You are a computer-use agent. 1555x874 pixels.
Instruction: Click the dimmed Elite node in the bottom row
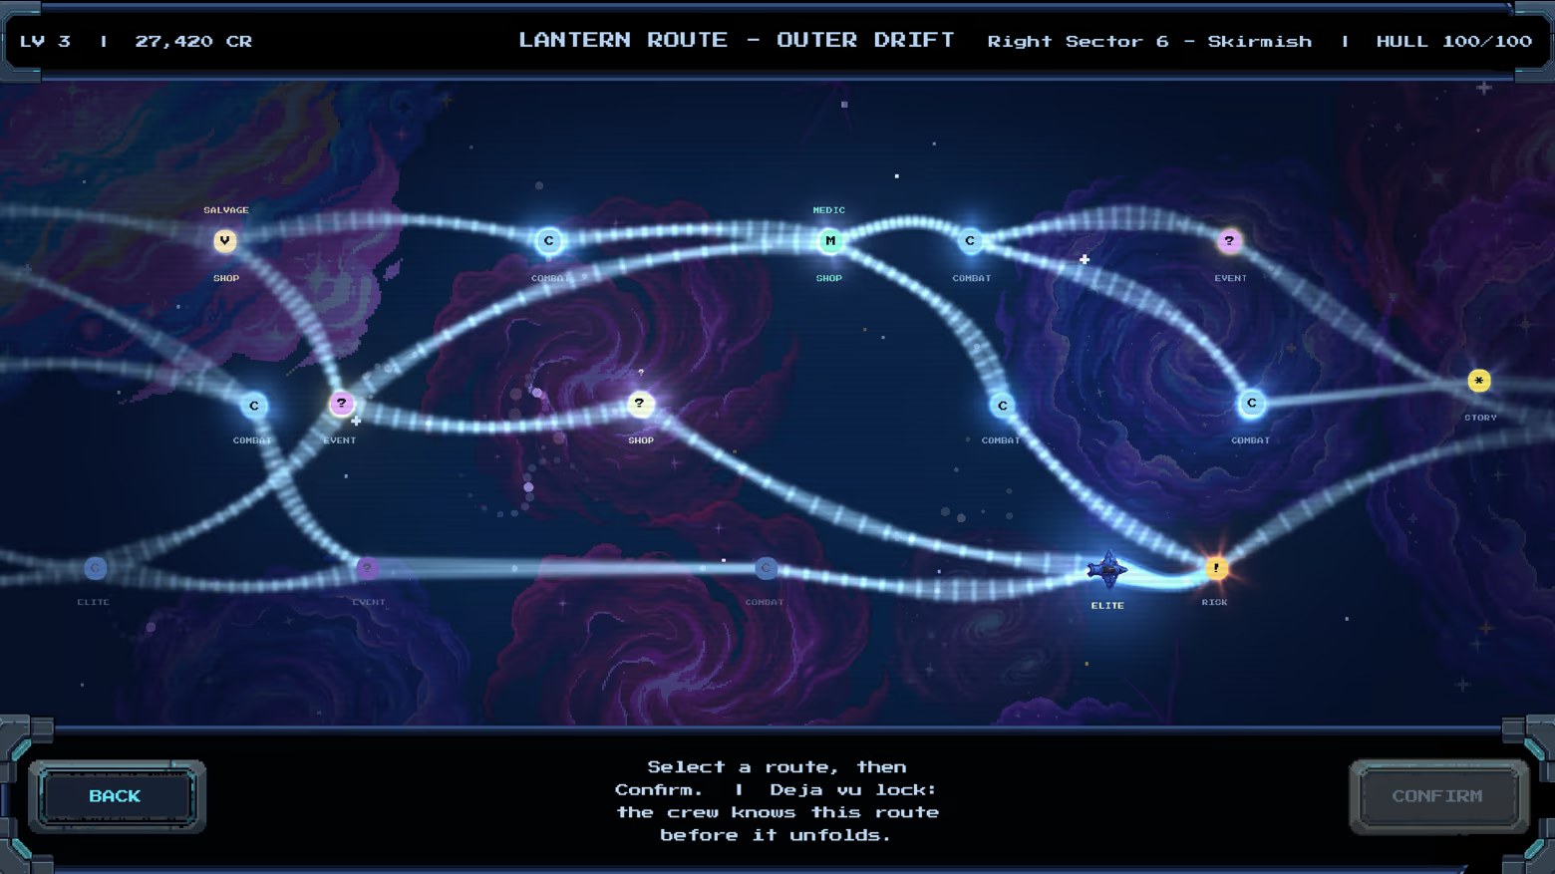point(95,568)
